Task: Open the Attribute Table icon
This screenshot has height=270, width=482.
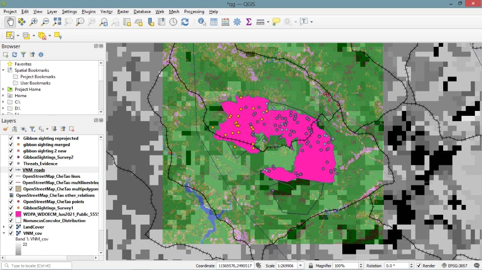Action: click(214, 22)
